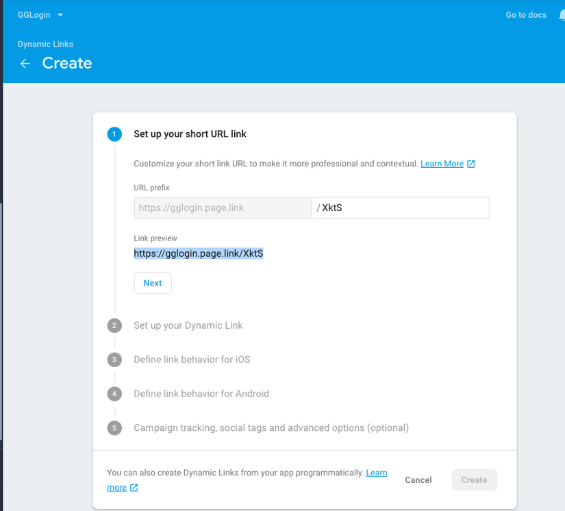The image size is (565, 511).
Task: Expand Set up your Dynamic Link step
Action: (x=188, y=325)
